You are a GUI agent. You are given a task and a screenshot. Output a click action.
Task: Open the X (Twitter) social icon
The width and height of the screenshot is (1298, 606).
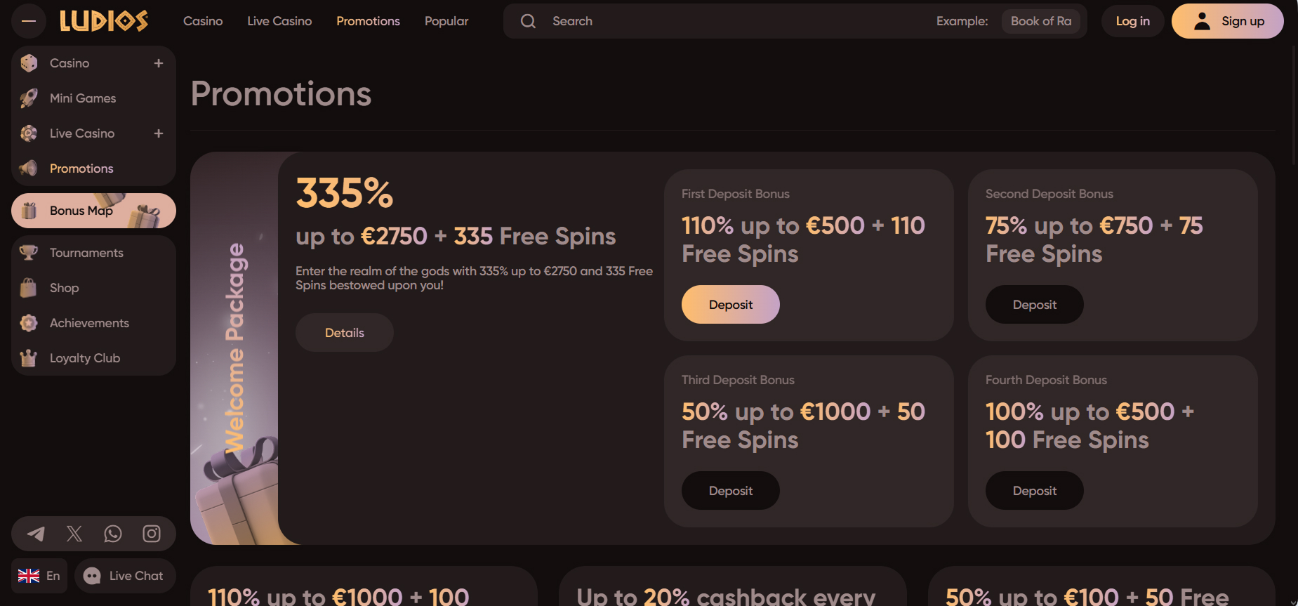pos(74,534)
